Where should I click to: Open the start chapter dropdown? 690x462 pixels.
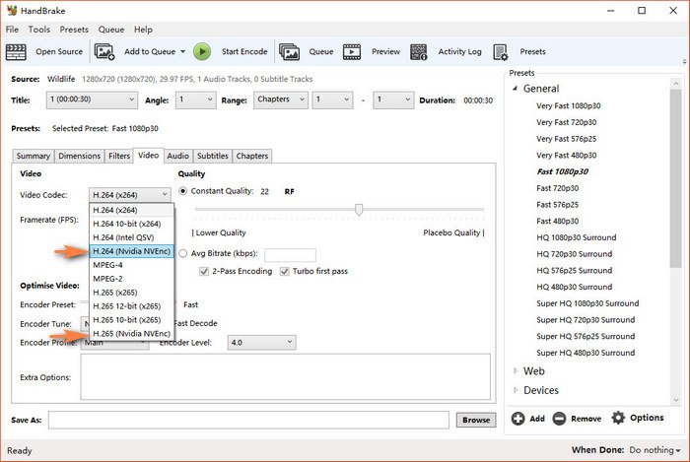click(x=333, y=99)
